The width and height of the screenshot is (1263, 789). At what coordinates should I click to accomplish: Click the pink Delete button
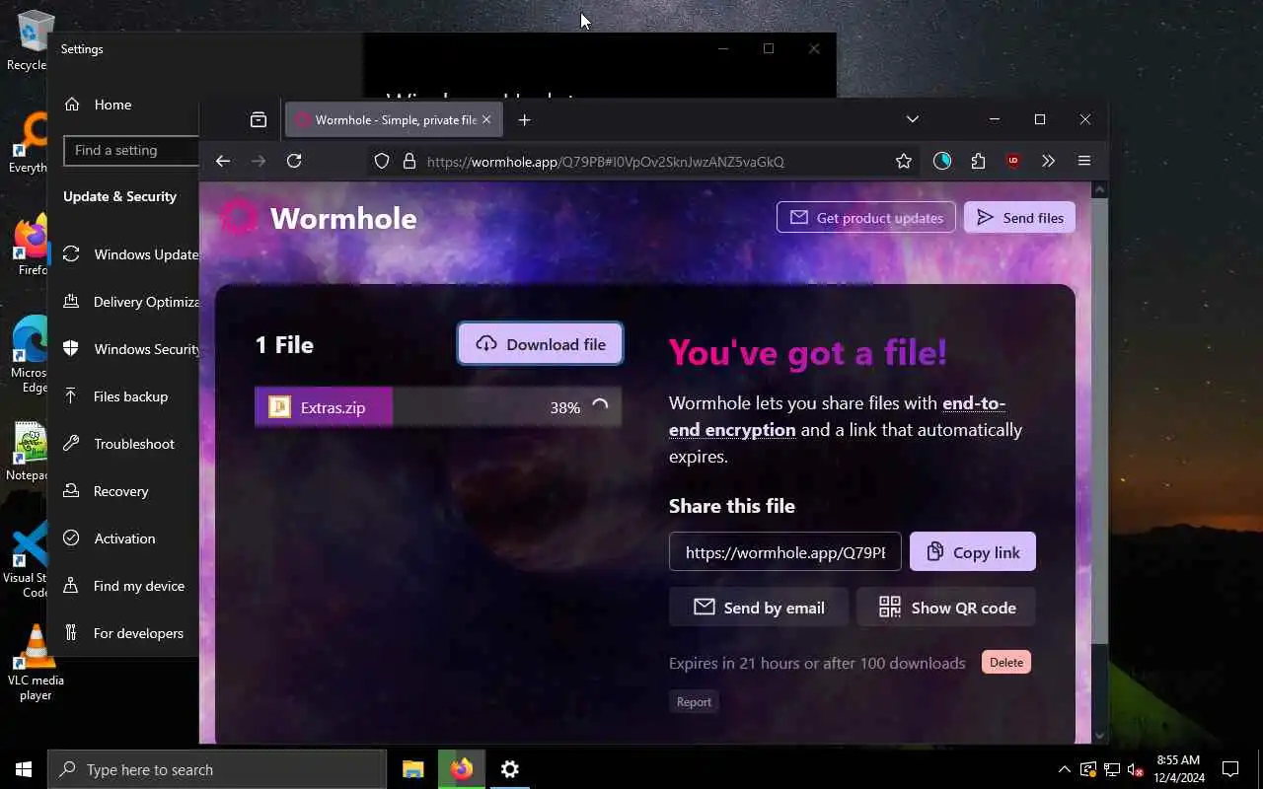tap(1006, 663)
